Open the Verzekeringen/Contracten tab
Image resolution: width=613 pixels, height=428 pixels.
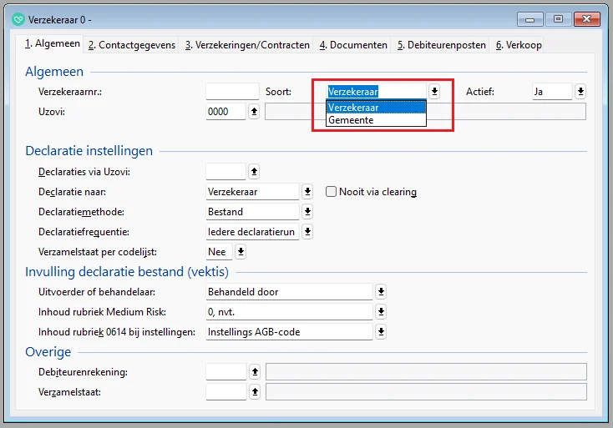[247, 45]
